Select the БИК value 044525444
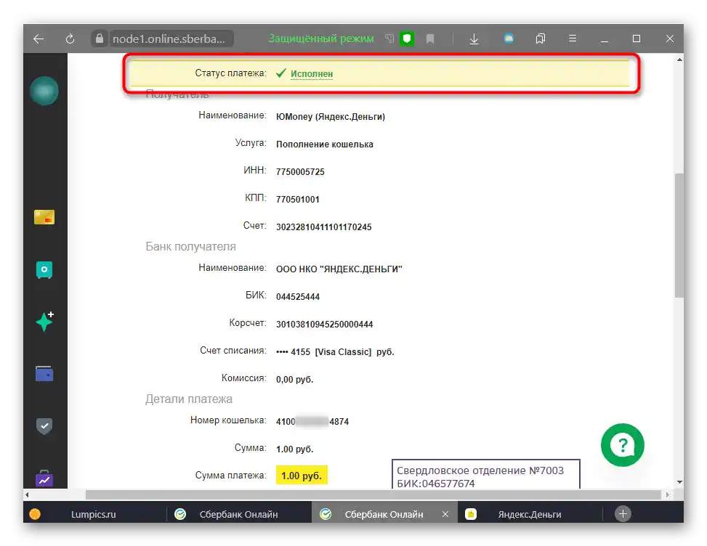The height and width of the screenshot is (546, 707). (x=298, y=296)
